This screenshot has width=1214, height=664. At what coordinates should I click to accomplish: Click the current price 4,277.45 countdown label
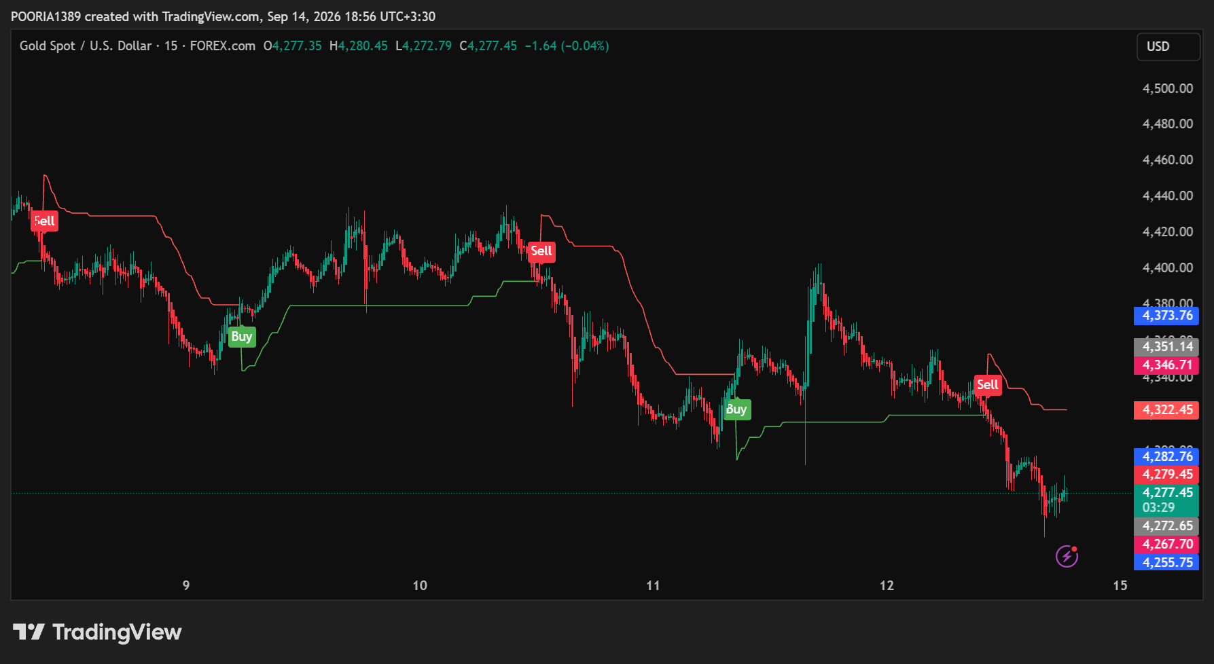(x=1166, y=500)
